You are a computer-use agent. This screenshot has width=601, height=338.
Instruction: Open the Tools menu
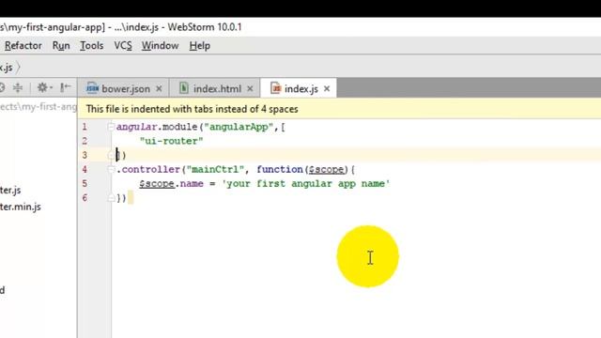tap(92, 46)
